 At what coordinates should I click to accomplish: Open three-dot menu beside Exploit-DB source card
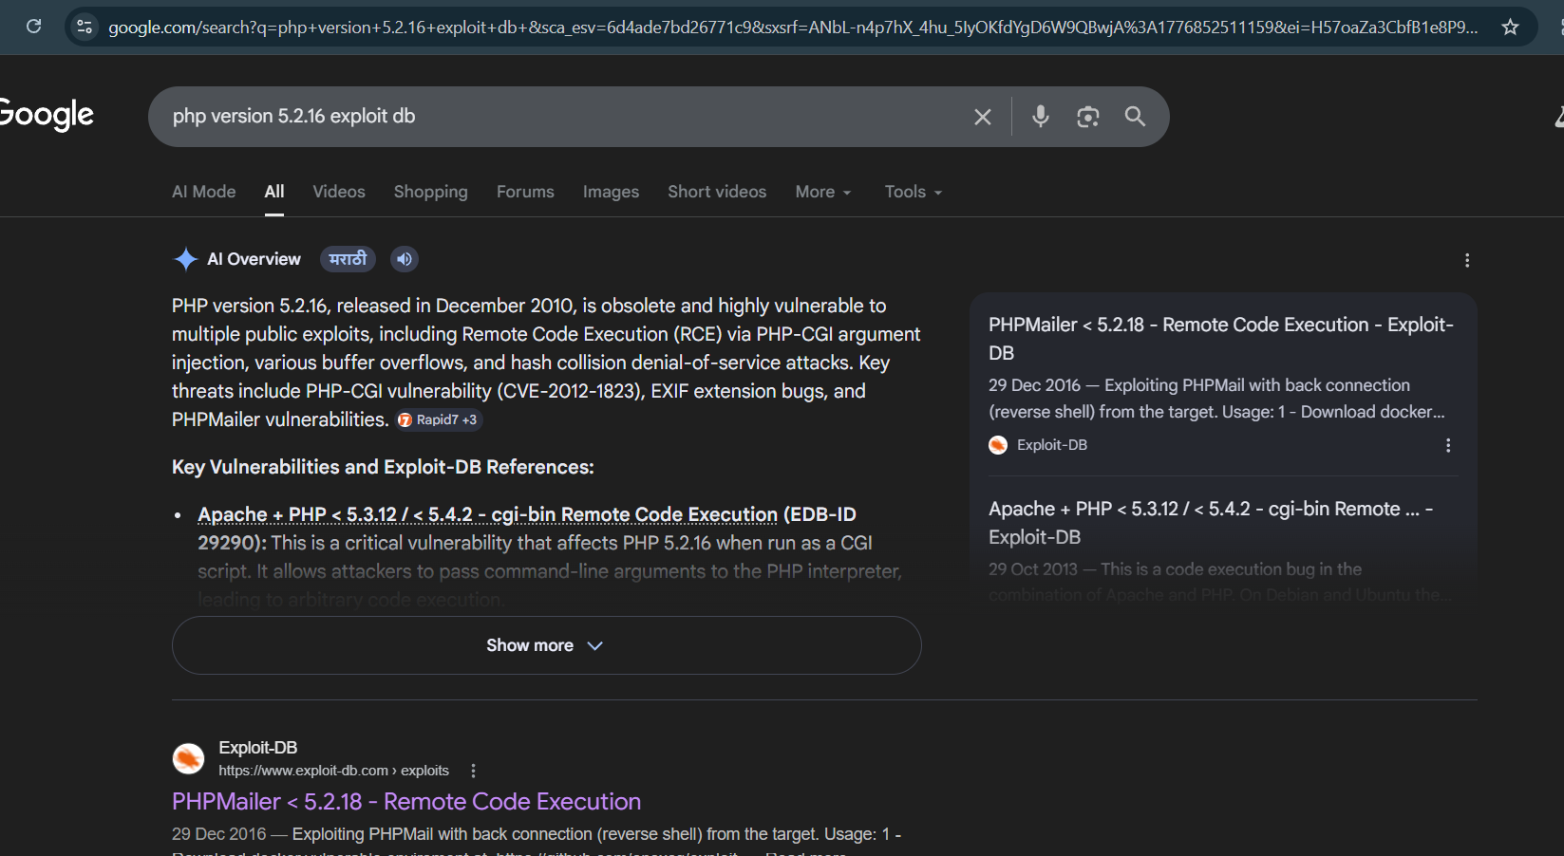click(1448, 445)
